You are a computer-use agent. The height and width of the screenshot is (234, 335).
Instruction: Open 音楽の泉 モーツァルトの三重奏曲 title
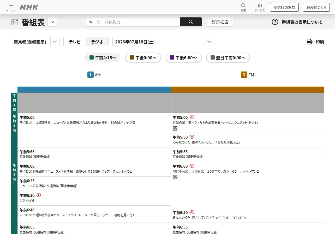[x=215, y=122]
